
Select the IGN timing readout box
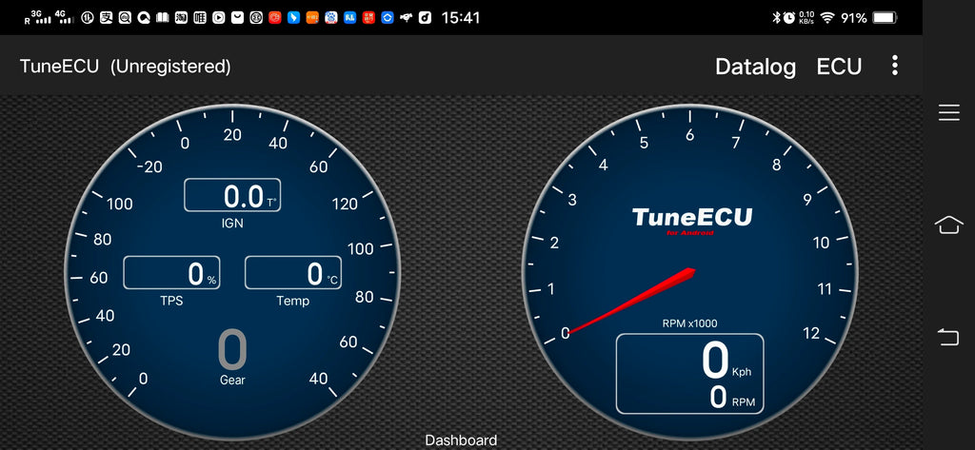tap(232, 195)
